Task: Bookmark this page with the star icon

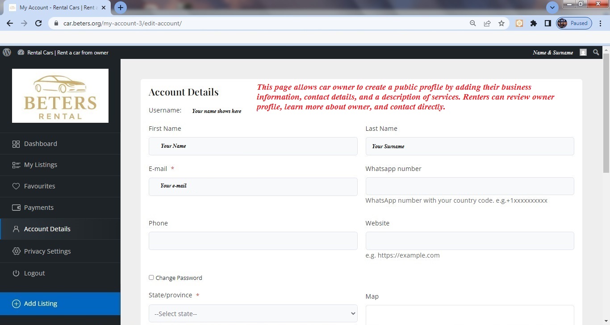Action: [x=501, y=23]
